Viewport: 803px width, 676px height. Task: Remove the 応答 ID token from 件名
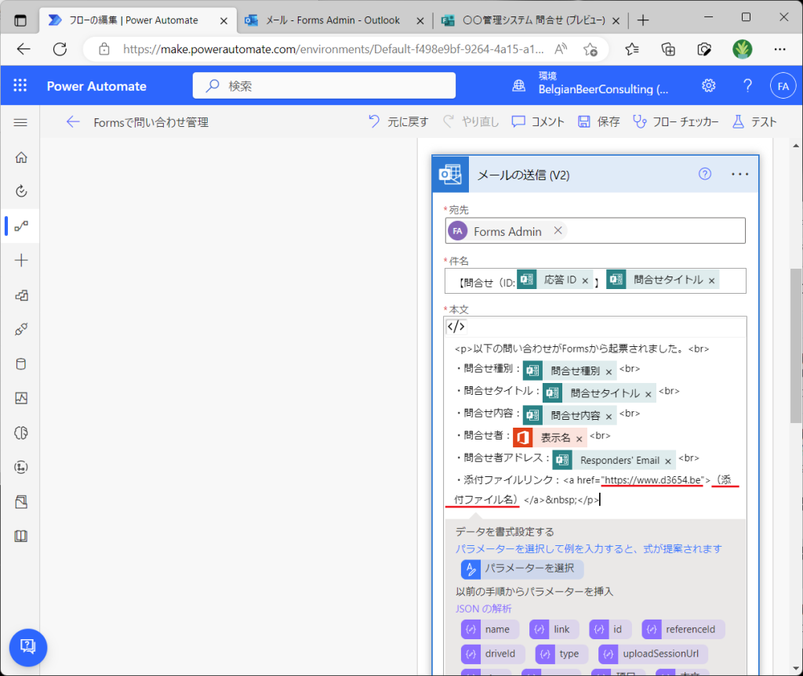[x=585, y=280]
